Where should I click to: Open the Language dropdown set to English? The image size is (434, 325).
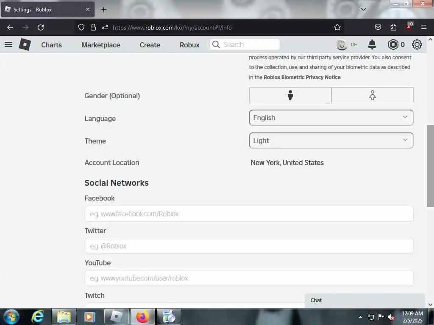coord(331,118)
